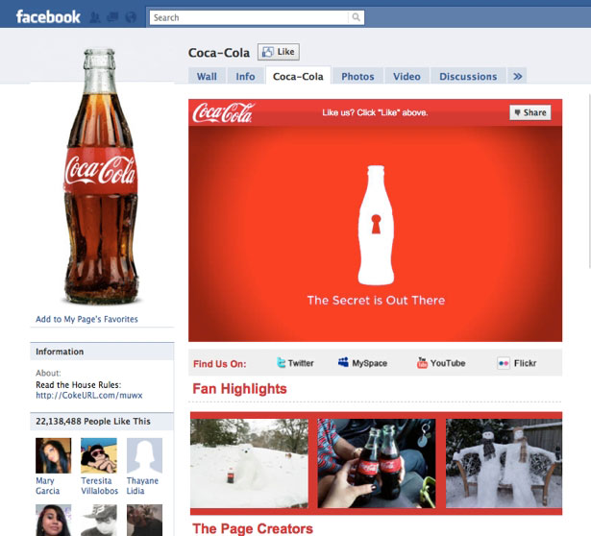Image resolution: width=591 pixels, height=536 pixels.
Task: Open the Discussions tab
Action: click(468, 77)
